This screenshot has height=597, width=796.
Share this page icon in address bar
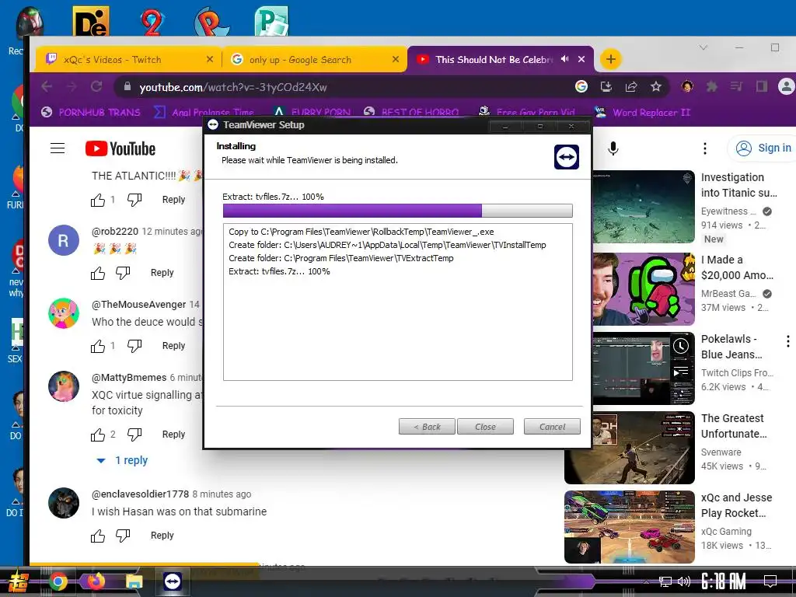click(631, 87)
